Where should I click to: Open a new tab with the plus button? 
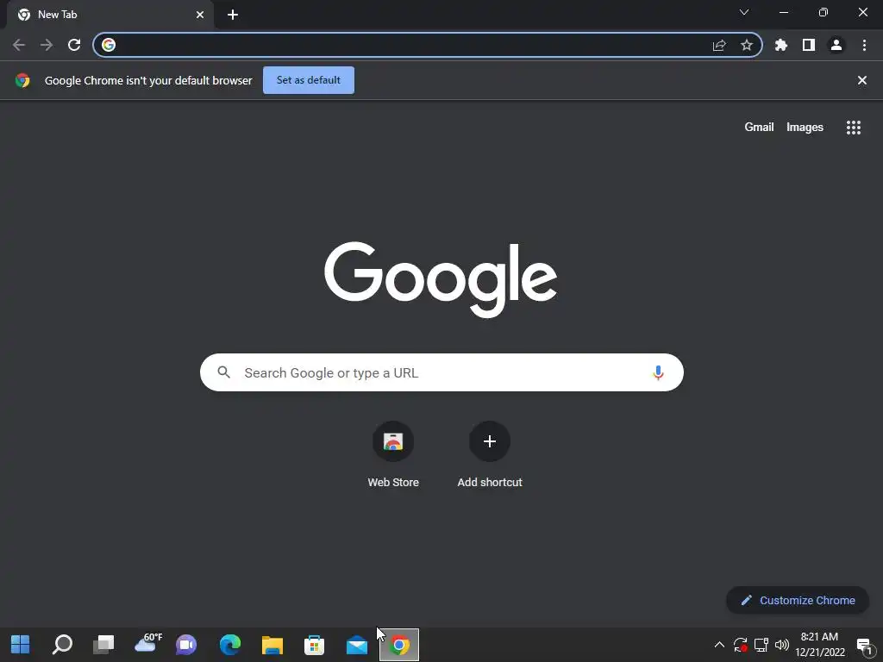point(233,15)
